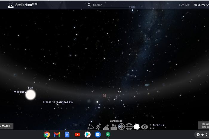The width and height of the screenshot is (209, 139).
Task: Open Google Docs from the shelf
Action: [67, 135]
